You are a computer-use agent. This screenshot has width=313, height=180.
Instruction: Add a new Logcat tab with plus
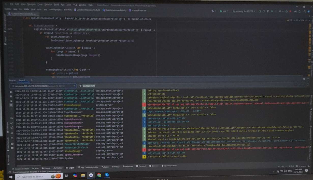(32, 80)
